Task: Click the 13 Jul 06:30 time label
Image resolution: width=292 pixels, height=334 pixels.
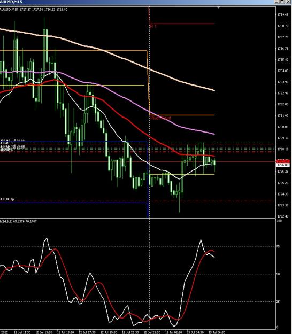Action: (x=217, y=332)
